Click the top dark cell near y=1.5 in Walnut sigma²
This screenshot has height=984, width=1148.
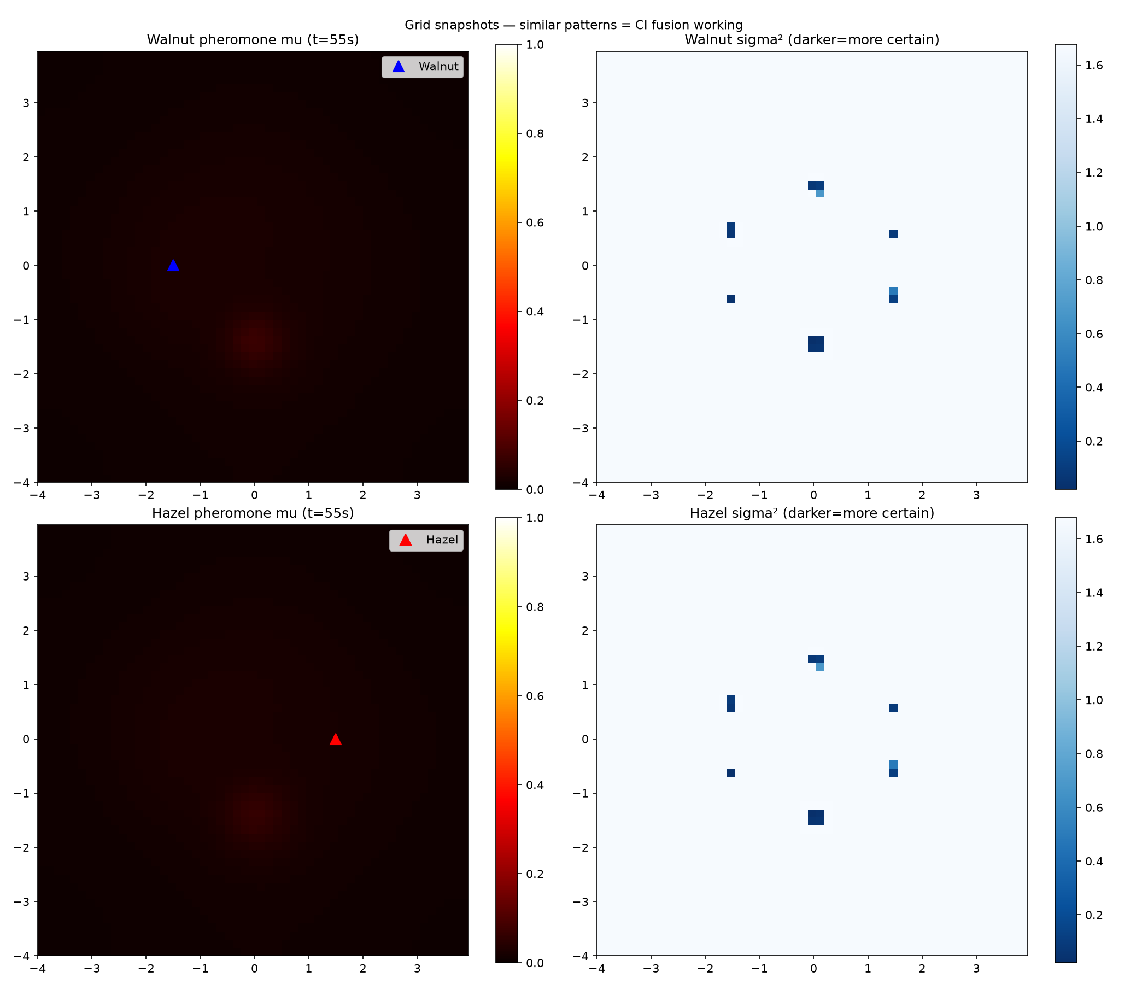(816, 186)
